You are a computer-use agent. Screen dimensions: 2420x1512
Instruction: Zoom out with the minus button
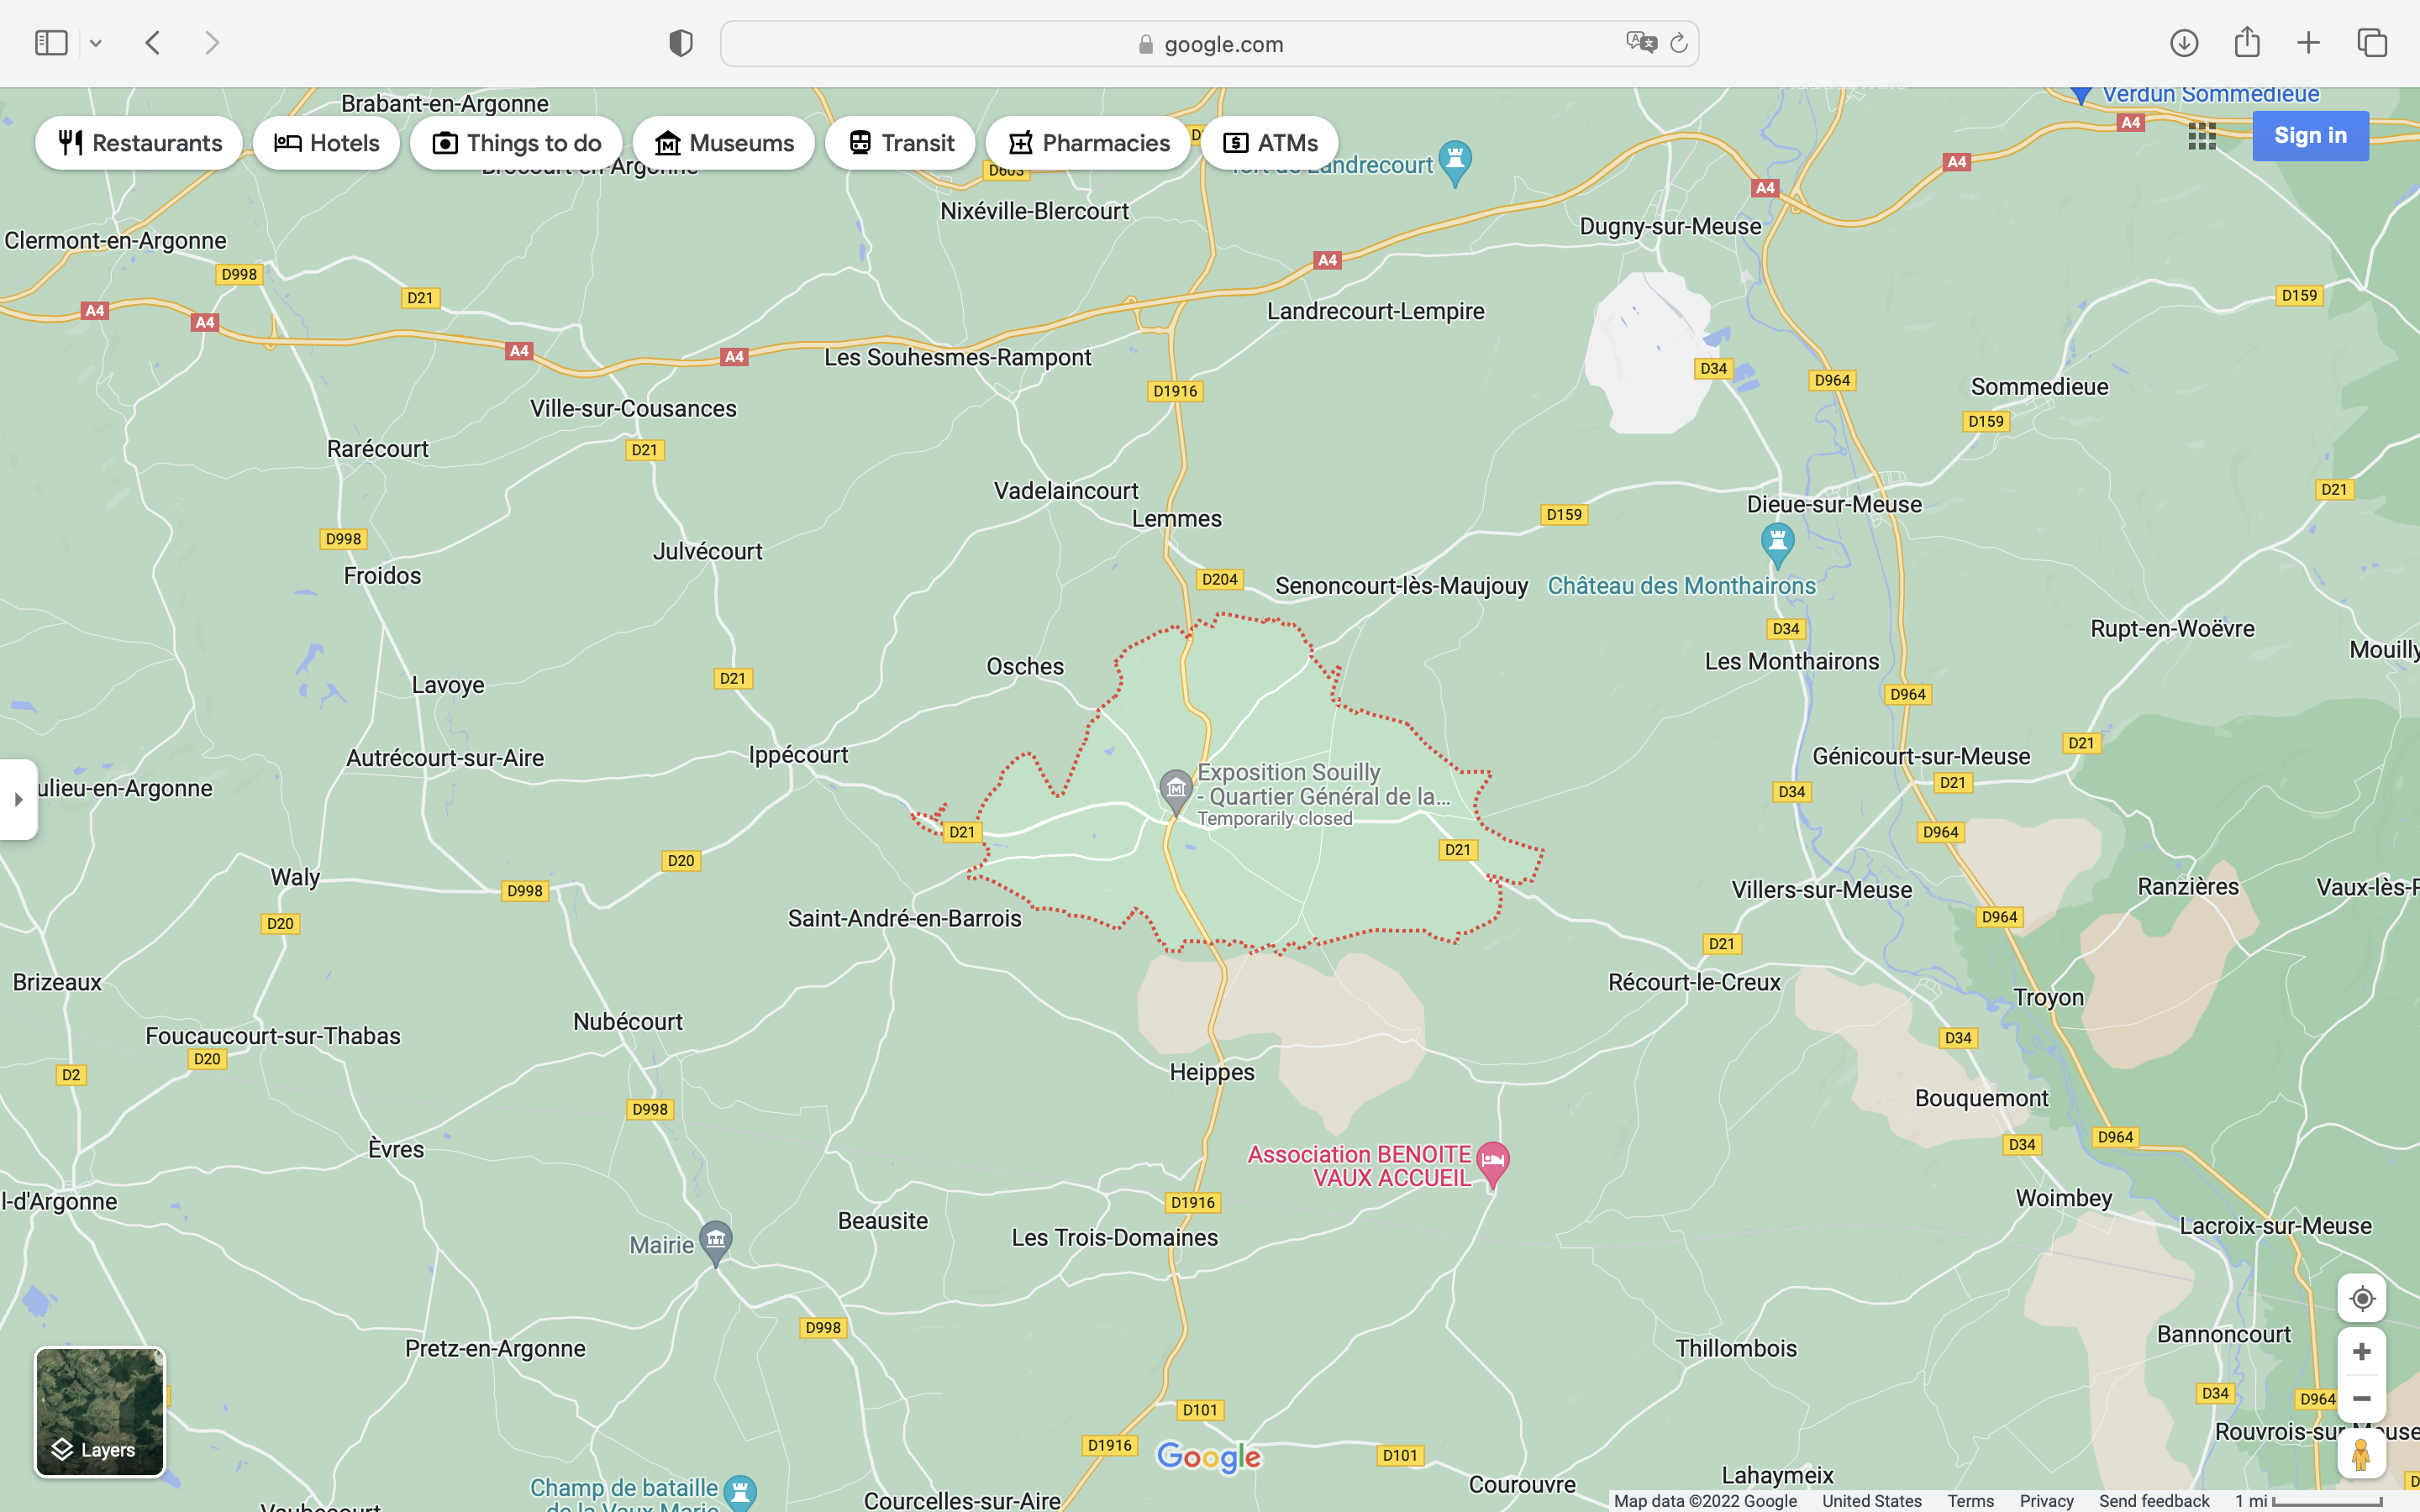click(2361, 1399)
